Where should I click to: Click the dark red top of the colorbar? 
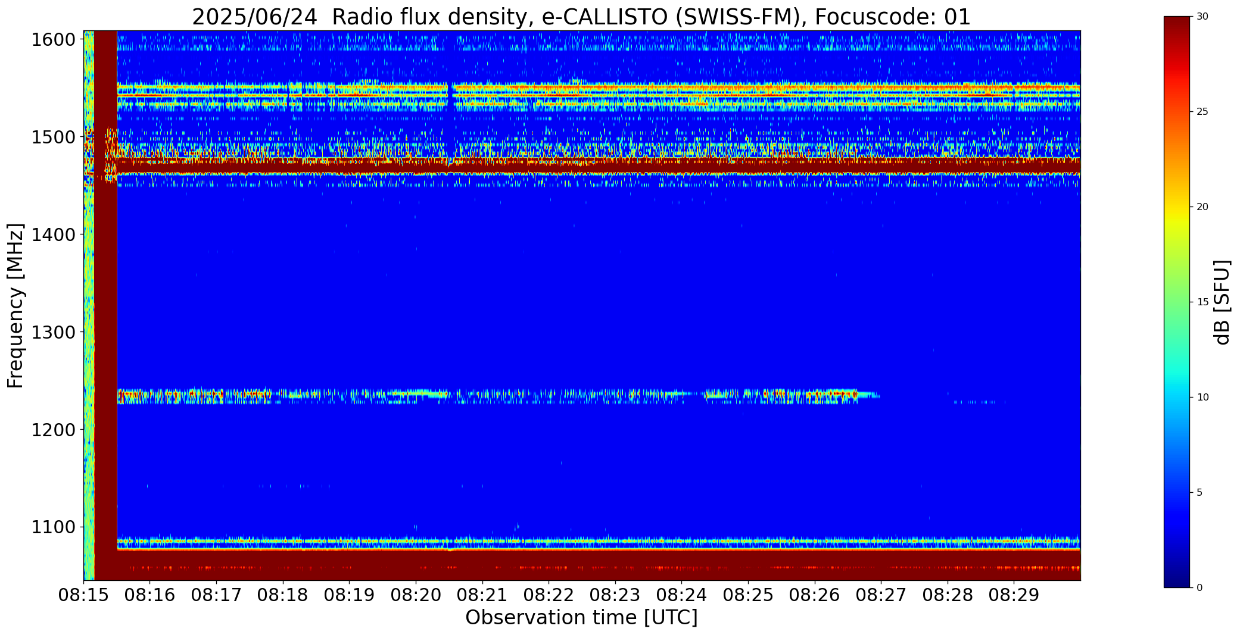click(1178, 27)
